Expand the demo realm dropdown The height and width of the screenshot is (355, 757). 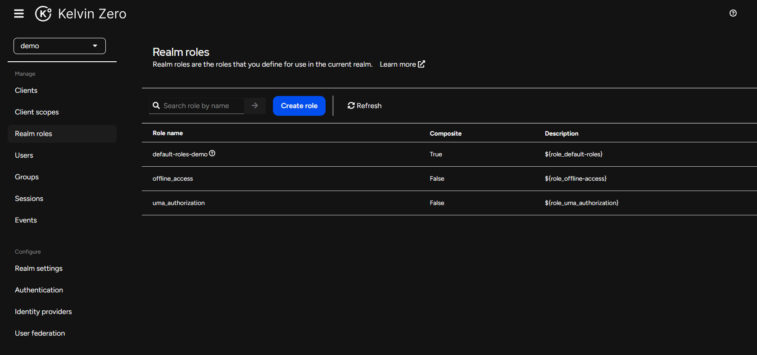[x=59, y=46]
